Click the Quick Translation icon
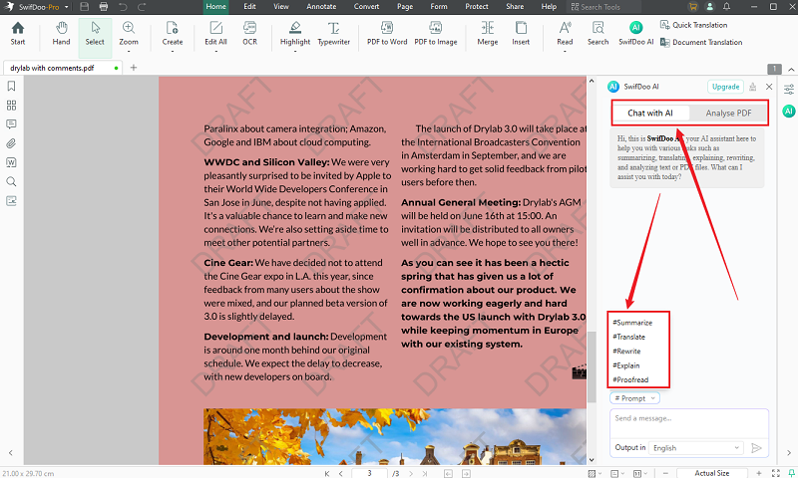The image size is (798, 478). click(x=664, y=24)
